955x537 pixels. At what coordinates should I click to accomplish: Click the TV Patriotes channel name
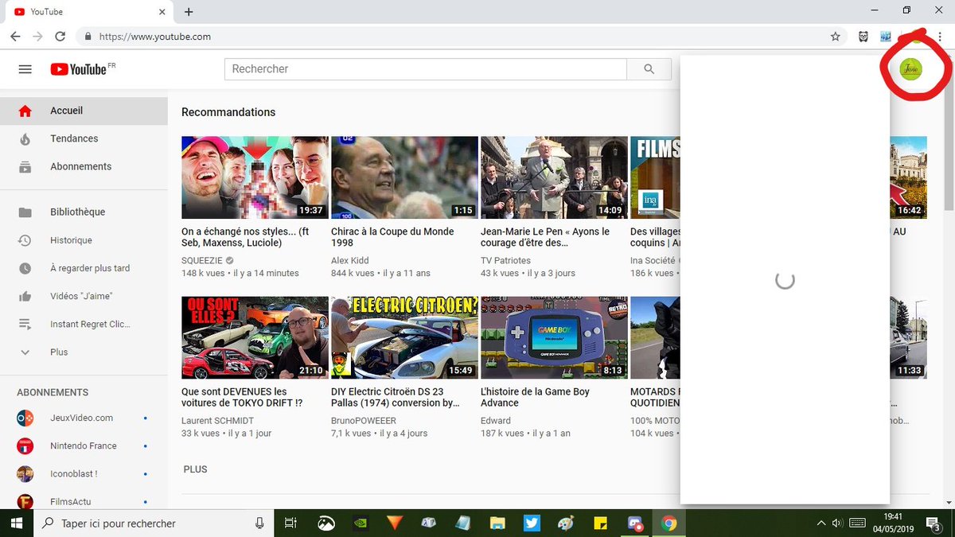pos(505,260)
